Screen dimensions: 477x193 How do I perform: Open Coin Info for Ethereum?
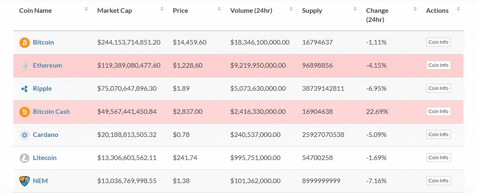tap(438, 65)
